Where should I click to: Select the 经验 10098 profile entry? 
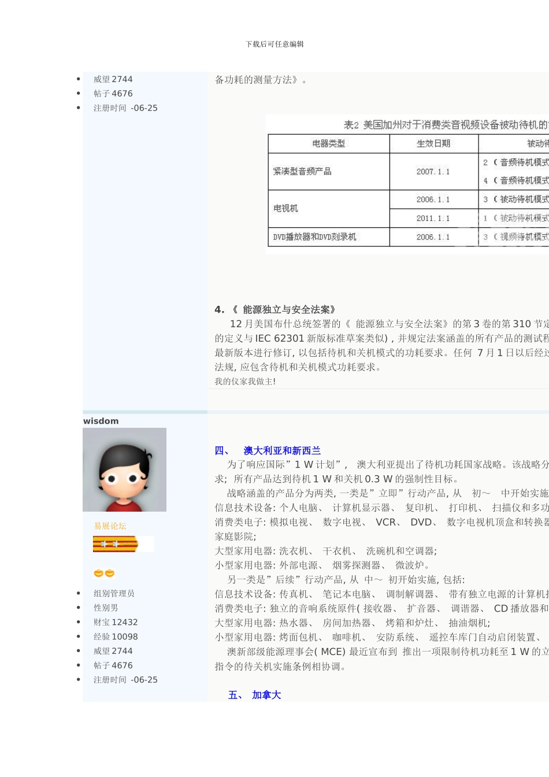pyautogui.click(x=116, y=637)
